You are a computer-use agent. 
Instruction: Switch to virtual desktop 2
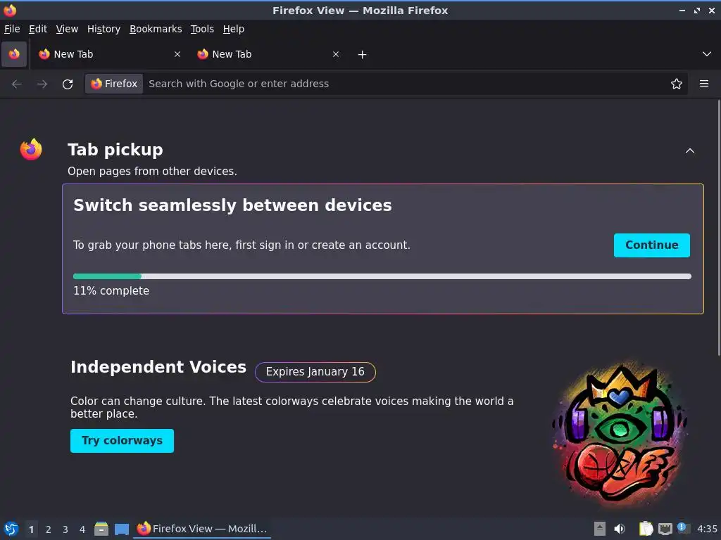click(49, 529)
